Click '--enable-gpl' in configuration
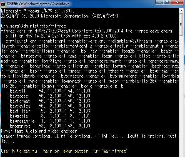Image resolution: width=185 pixels, height=157 pixels. [x=52, y=41]
